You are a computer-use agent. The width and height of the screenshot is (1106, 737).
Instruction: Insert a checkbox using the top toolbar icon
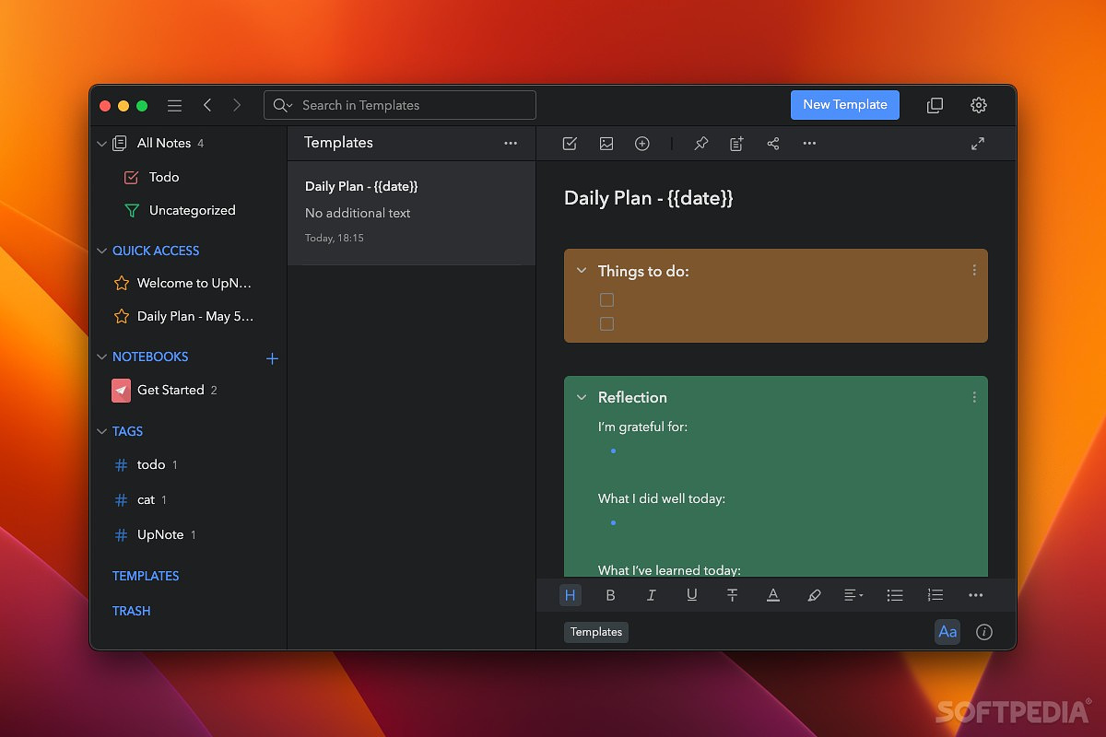coord(570,144)
